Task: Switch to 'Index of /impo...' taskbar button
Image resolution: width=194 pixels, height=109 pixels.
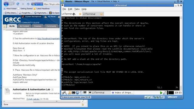Action: tap(122, 93)
